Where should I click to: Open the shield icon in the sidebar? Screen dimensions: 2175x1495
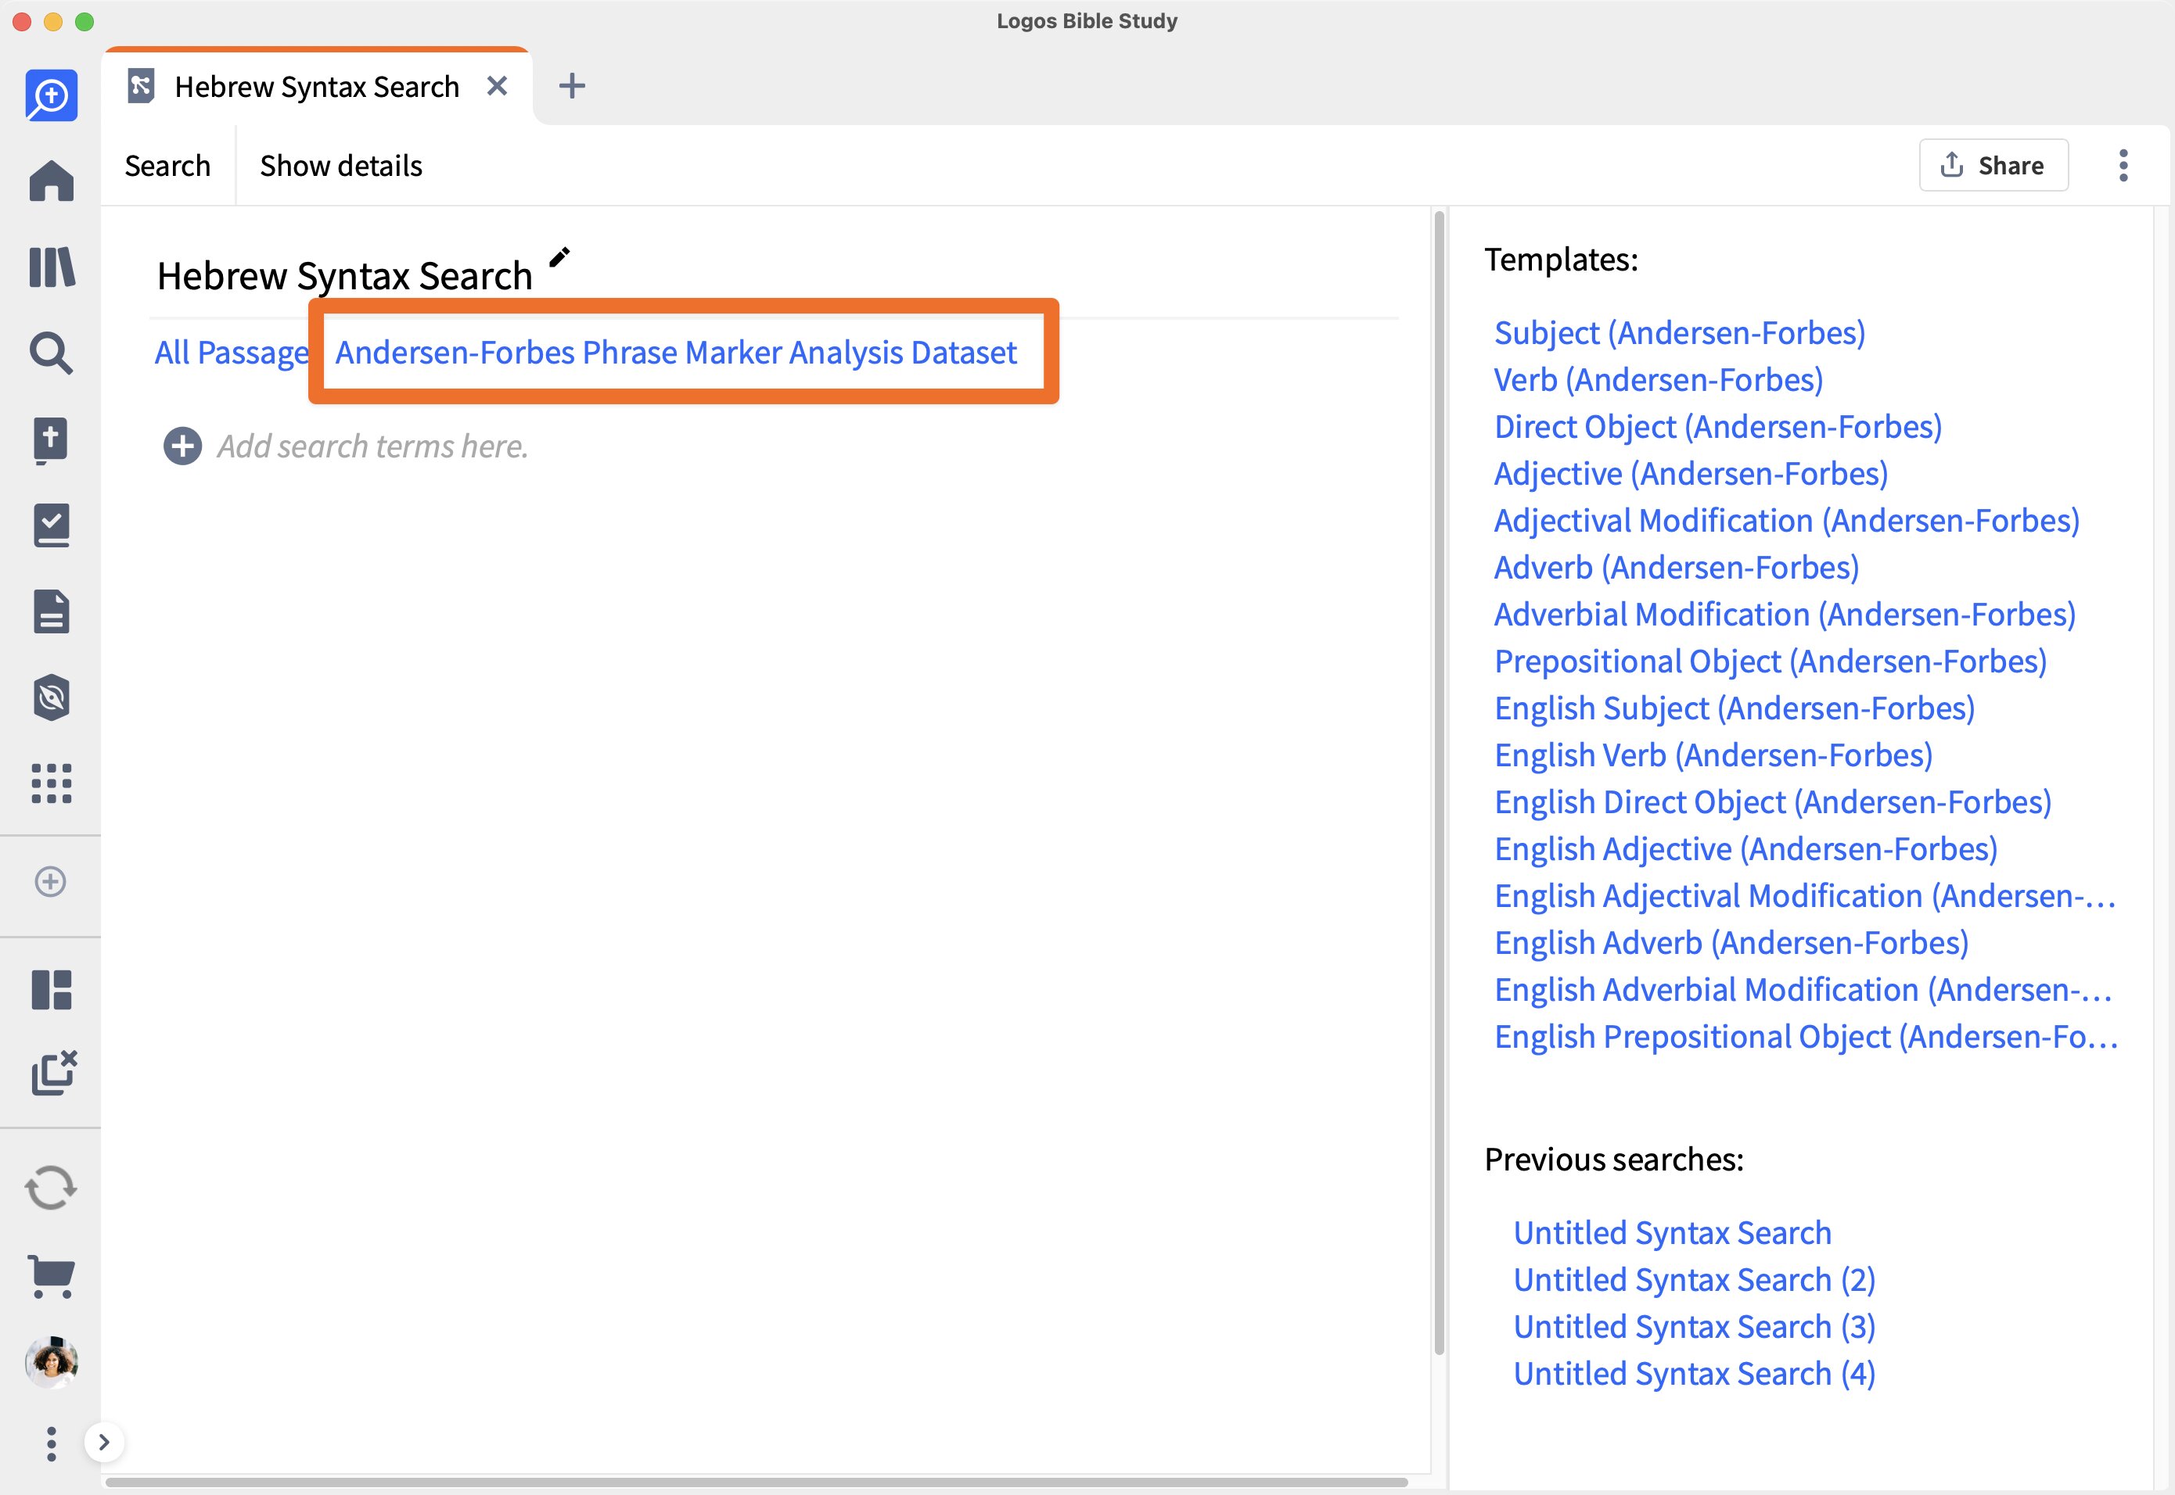52,698
